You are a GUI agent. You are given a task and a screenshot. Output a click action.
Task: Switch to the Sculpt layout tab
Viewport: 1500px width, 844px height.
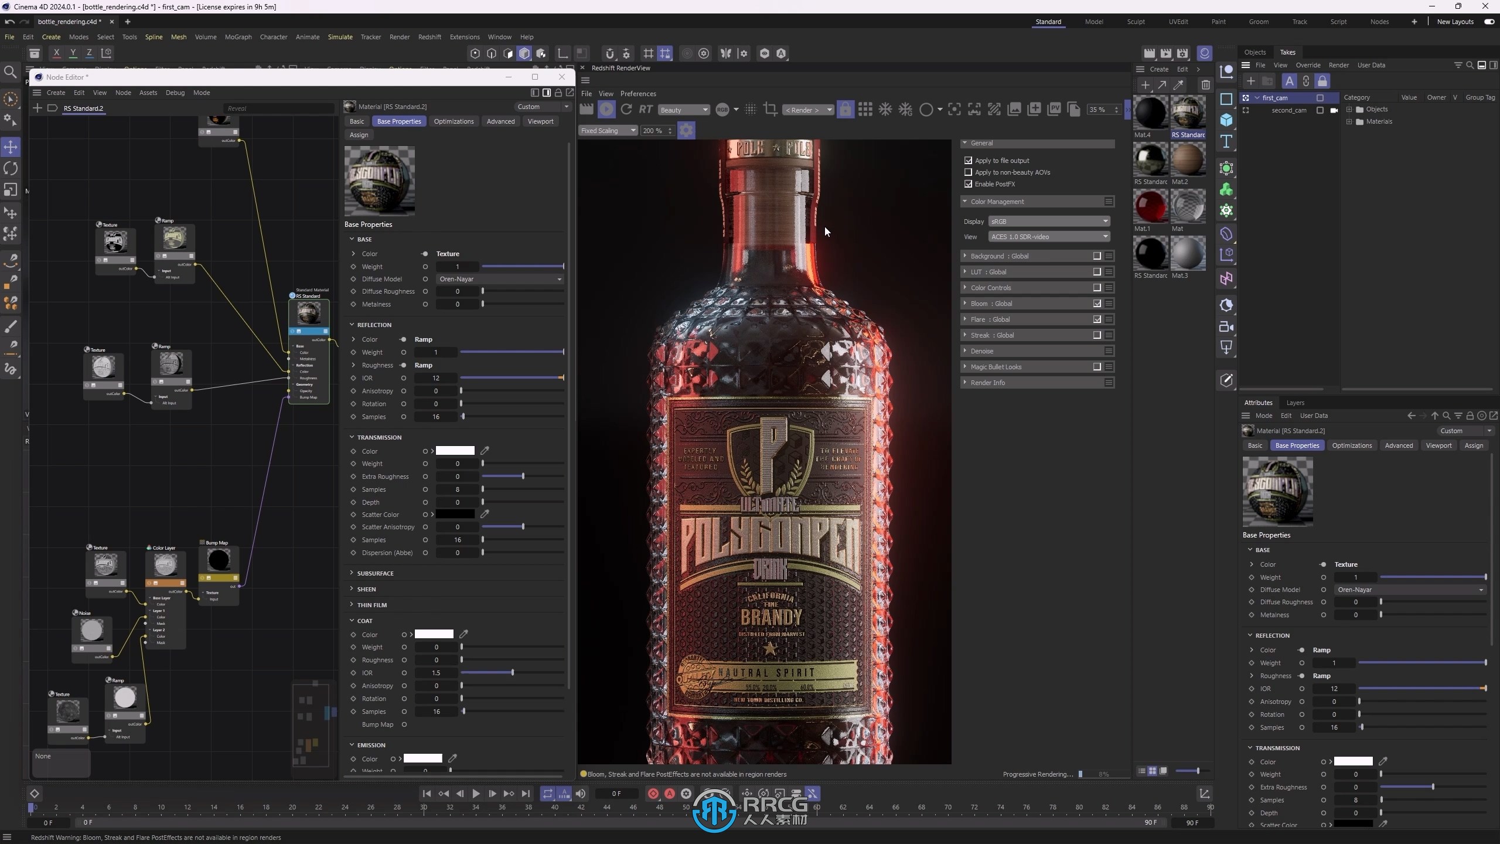pyautogui.click(x=1136, y=22)
